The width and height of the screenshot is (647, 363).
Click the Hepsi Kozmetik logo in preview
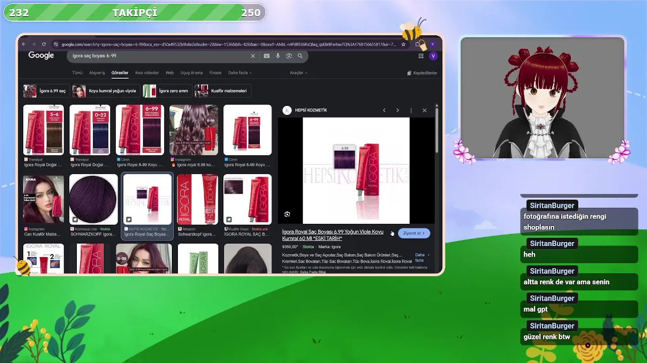click(x=287, y=110)
